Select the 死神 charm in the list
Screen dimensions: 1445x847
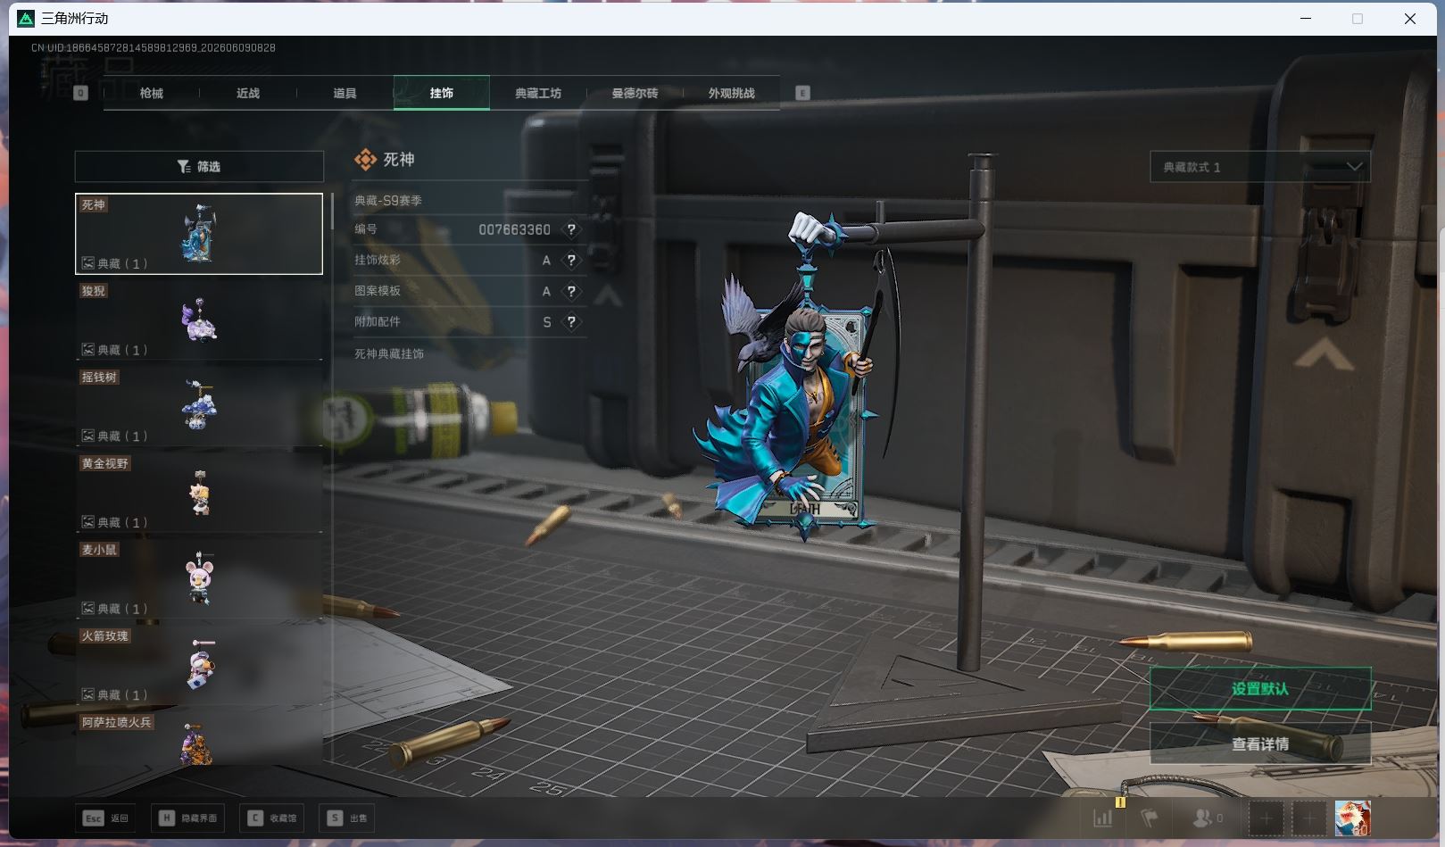click(199, 234)
